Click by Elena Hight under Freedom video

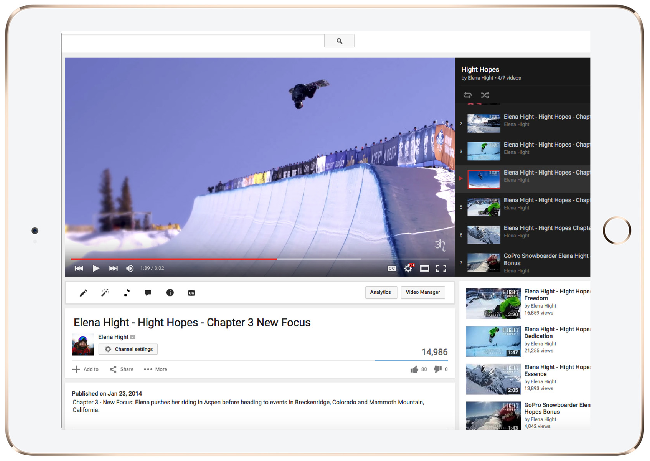[540, 306]
